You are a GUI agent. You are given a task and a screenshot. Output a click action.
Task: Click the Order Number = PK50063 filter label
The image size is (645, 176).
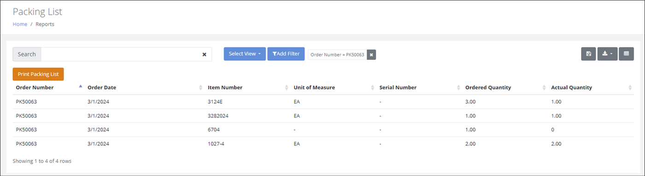point(337,54)
